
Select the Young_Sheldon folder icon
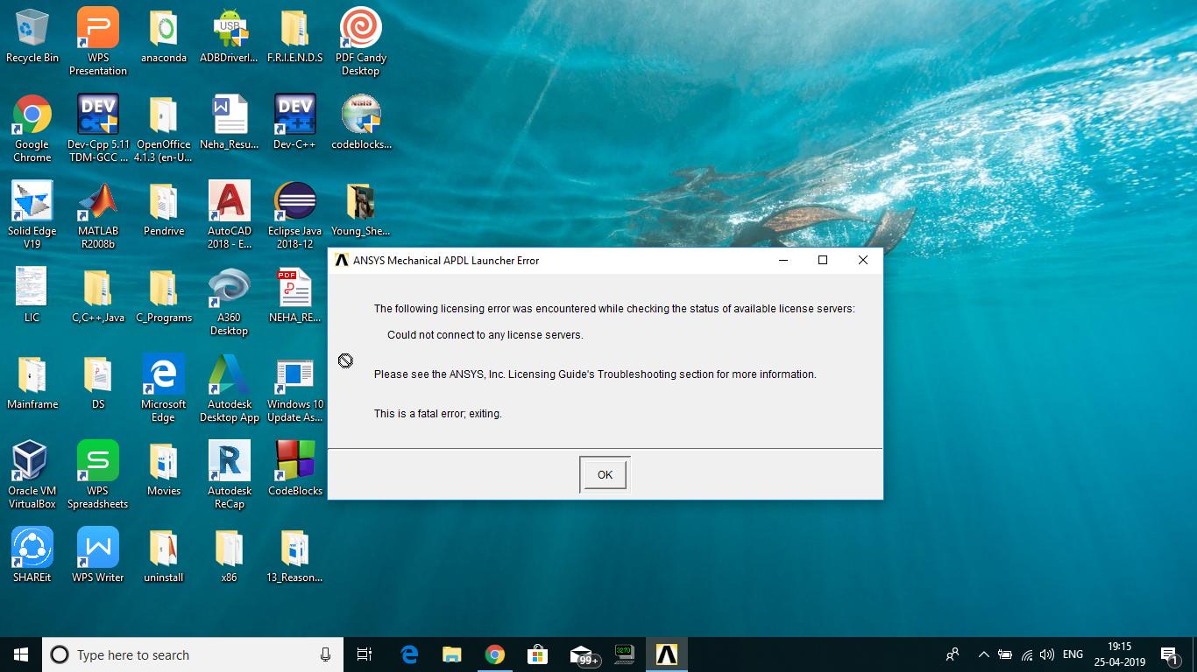pos(361,210)
